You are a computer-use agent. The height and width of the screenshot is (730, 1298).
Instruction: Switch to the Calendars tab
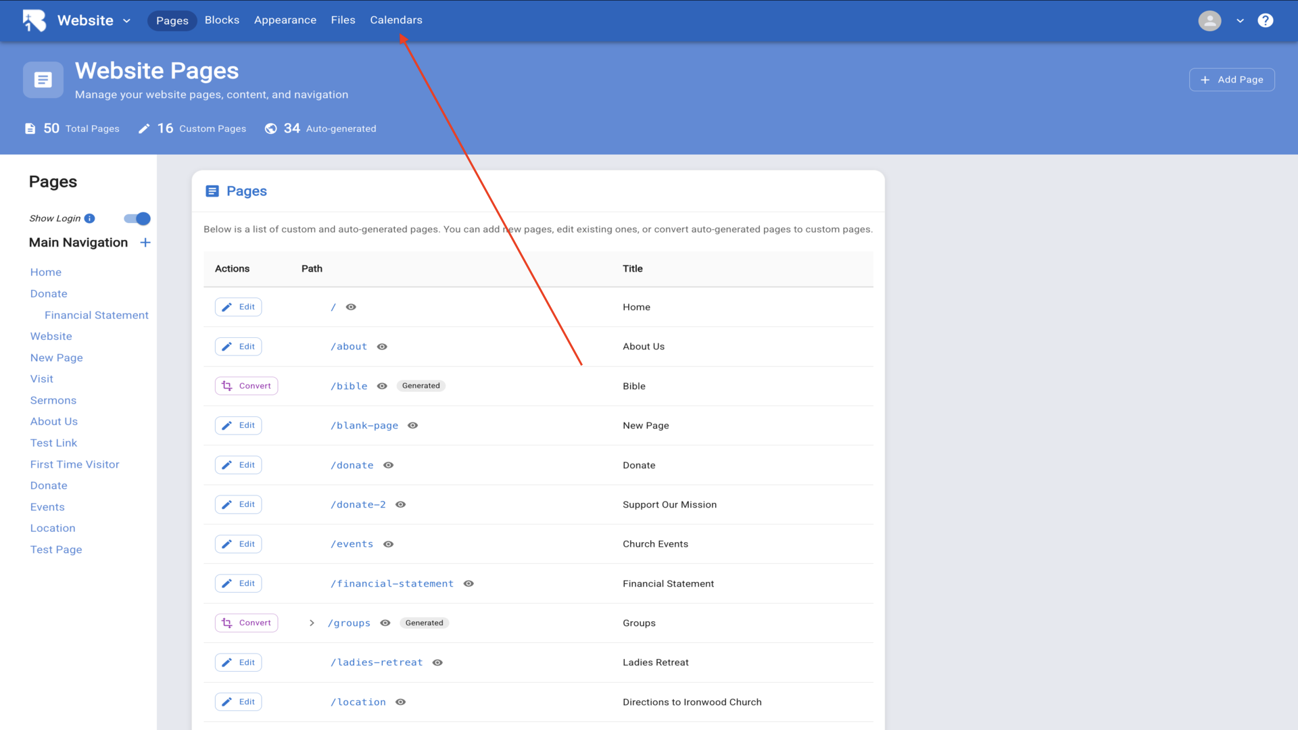(x=395, y=20)
